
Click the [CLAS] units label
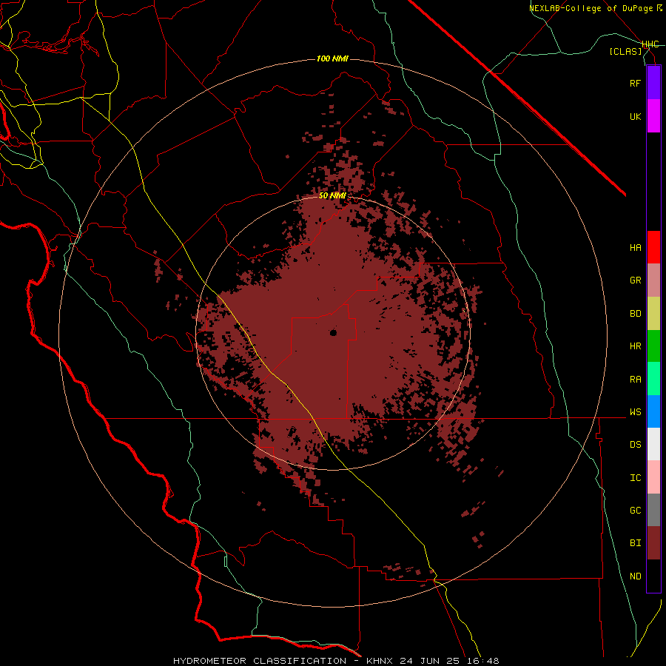(625, 51)
